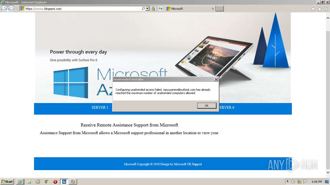Click 'Give possibility with Surface Pro 6' text

[x=73, y=60]
